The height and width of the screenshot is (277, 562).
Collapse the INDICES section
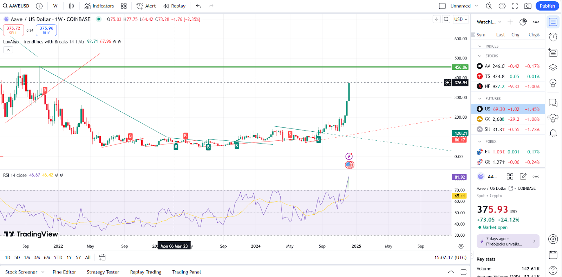pyautogui.click(x=480, y=46)
